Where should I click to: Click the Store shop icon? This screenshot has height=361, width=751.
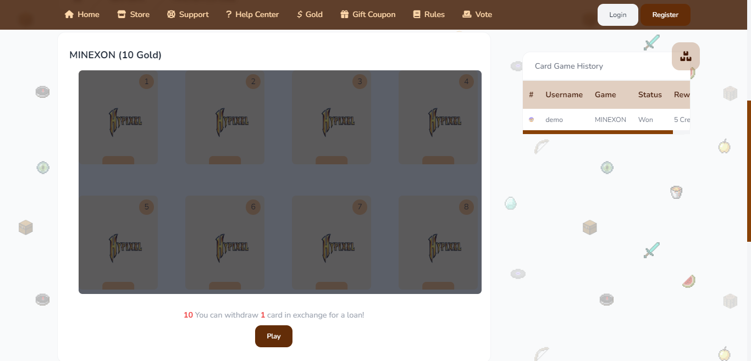pyautogui.click(x=122, y=14)
